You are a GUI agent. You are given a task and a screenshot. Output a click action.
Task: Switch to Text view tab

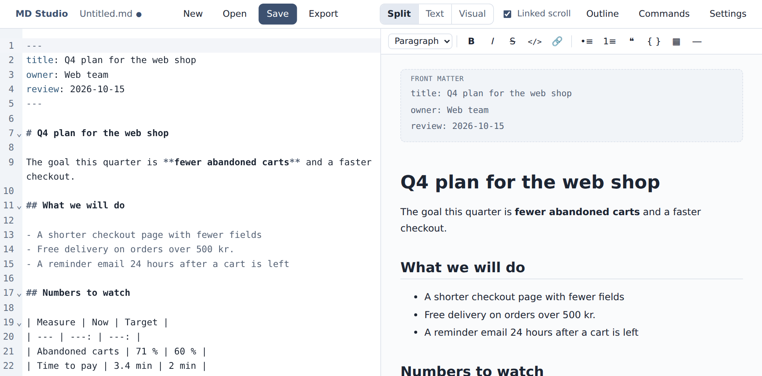[435, 14]
